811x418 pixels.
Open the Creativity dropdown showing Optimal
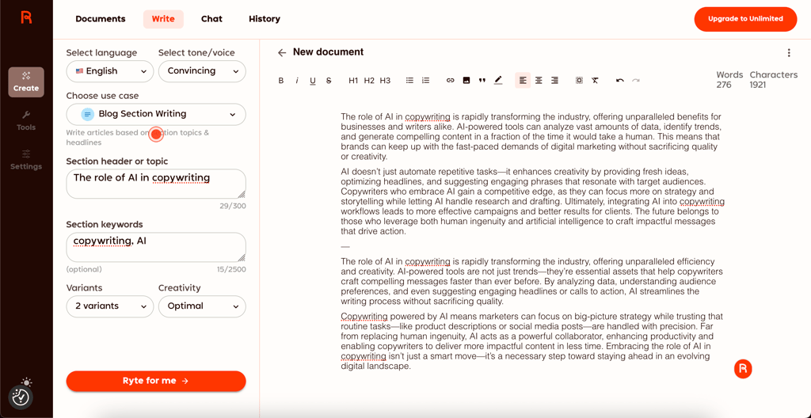[202, 306]
